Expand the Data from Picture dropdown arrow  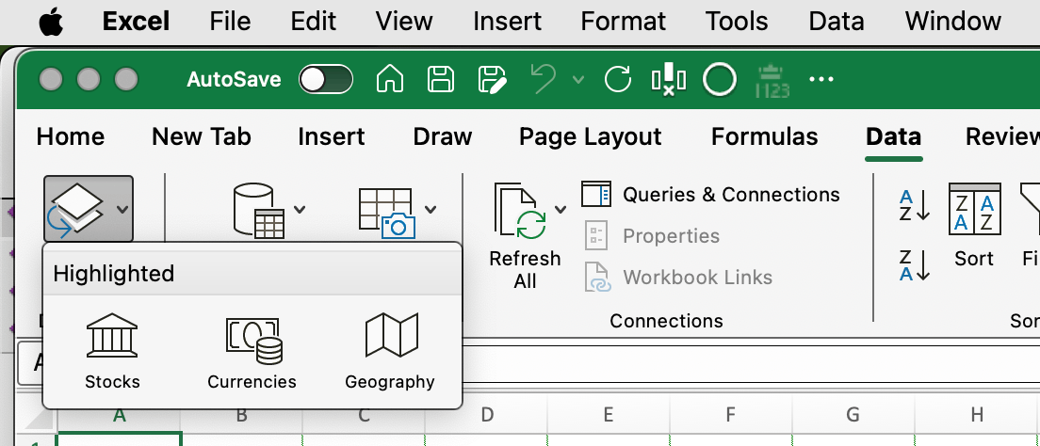click(431, 210)
